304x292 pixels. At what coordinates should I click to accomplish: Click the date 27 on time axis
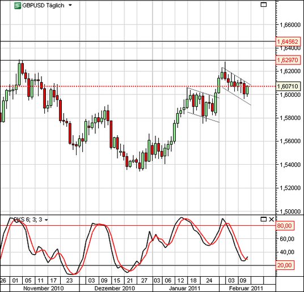point(145,280)
